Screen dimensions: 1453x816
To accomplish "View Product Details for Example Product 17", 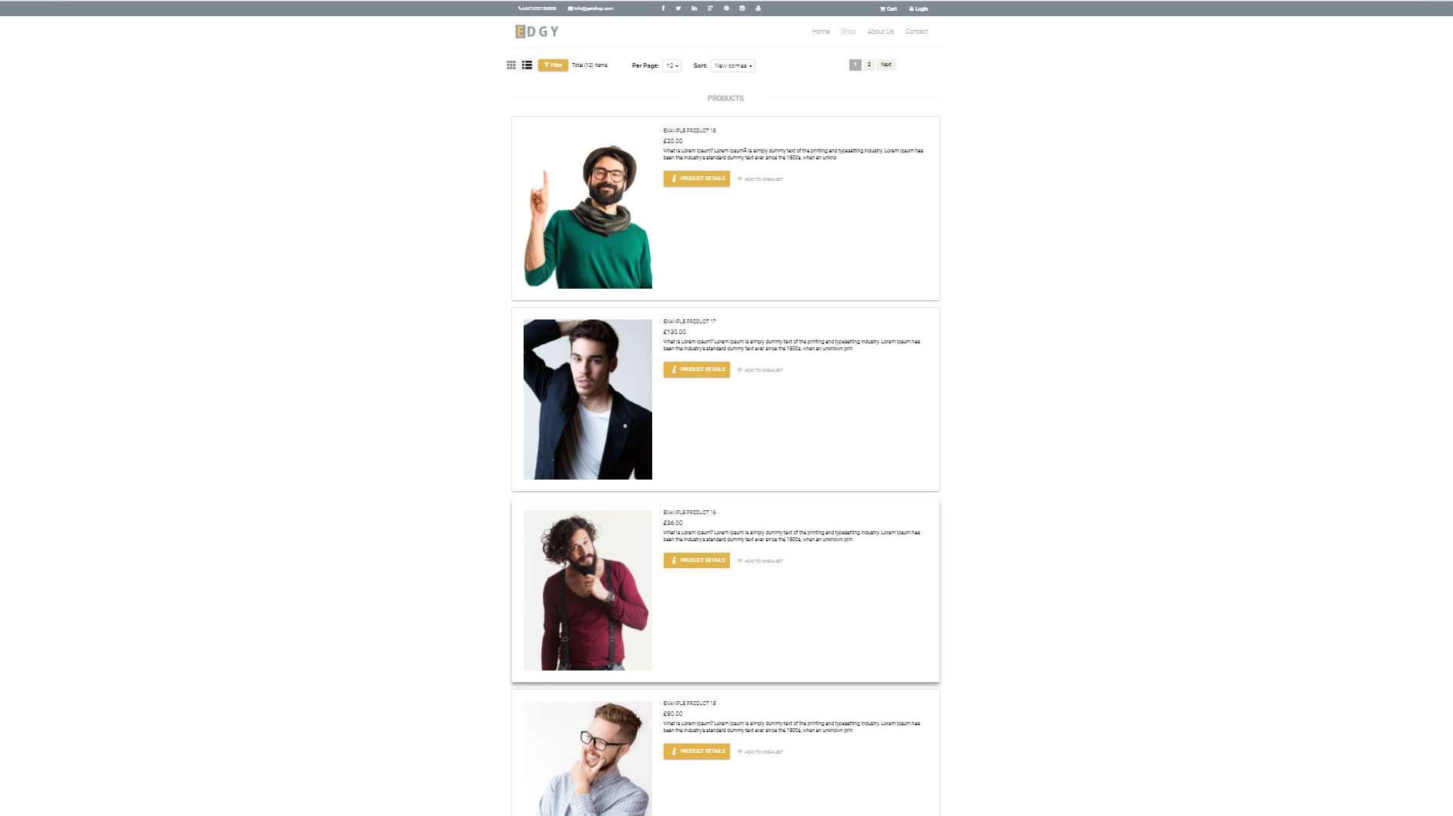I will coord(697,370).
